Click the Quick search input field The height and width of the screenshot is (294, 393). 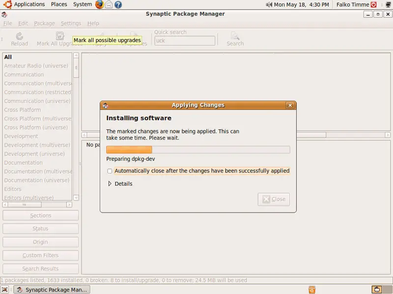(x=185, y=41)
